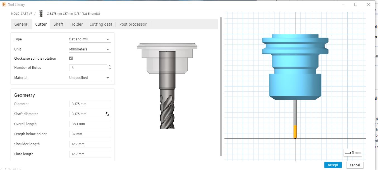Open the fx expression icon for Shaft diameter
Viewport: 378px width, 170px height.
[107, 114]
